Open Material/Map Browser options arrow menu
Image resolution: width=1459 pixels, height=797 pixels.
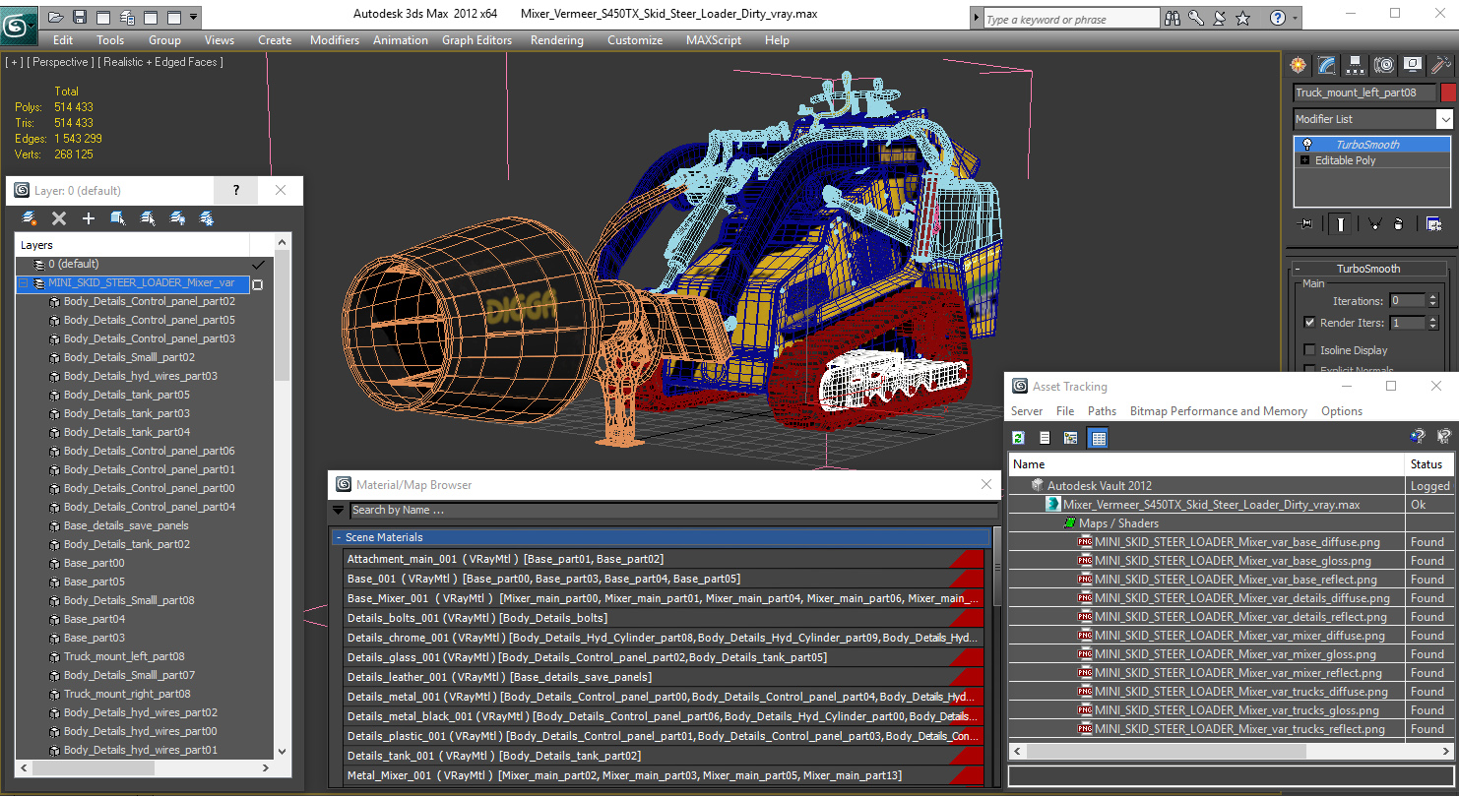tap(339, 511)
